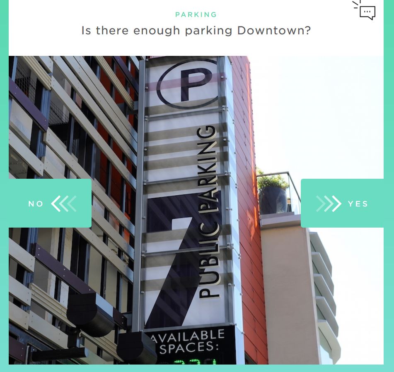Click the rooftop potted plant in photo
394x372 pixels.
tap(272, 192)
